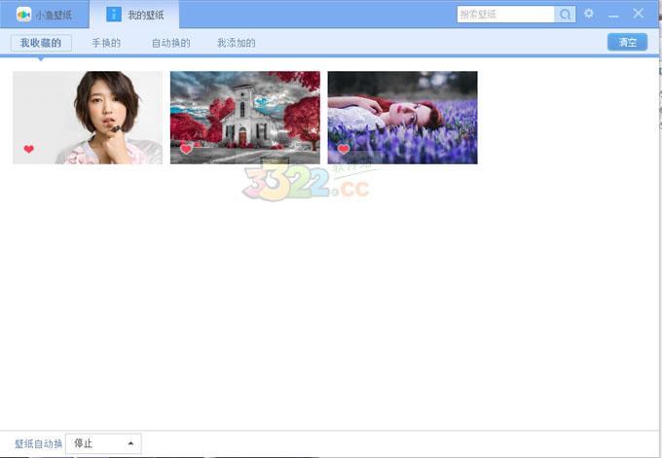Open the woman lying in purple flowers wallpaper

coord(402,118)
